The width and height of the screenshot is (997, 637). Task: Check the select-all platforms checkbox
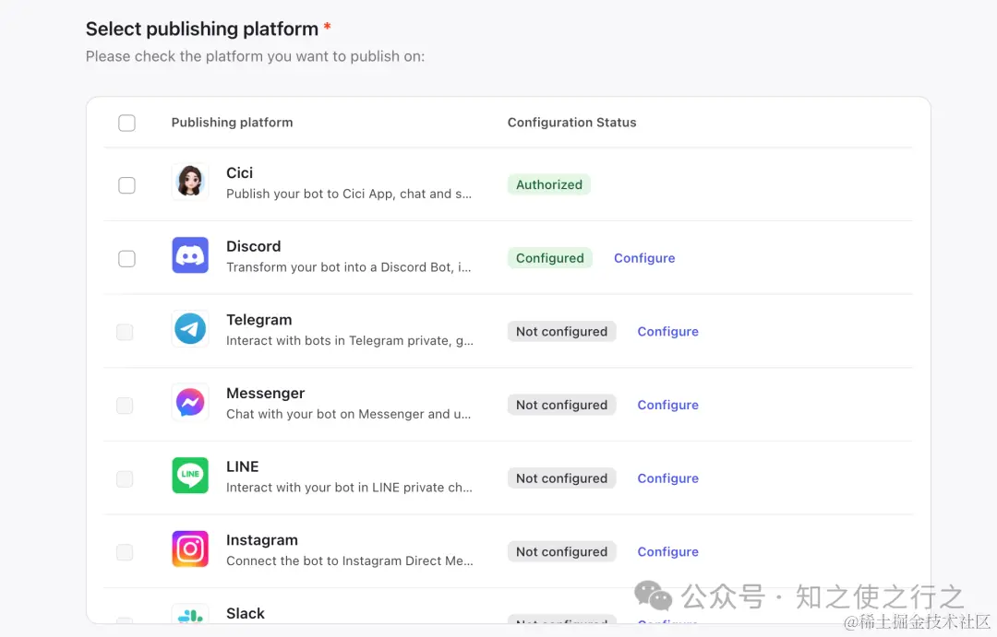pyautogui.click(x=126, y=123)
